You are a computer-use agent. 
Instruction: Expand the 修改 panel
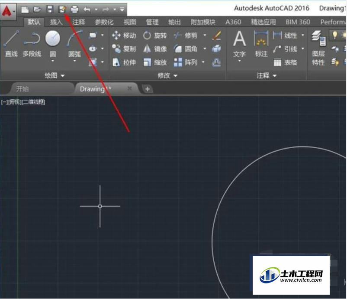click(167, 75)
